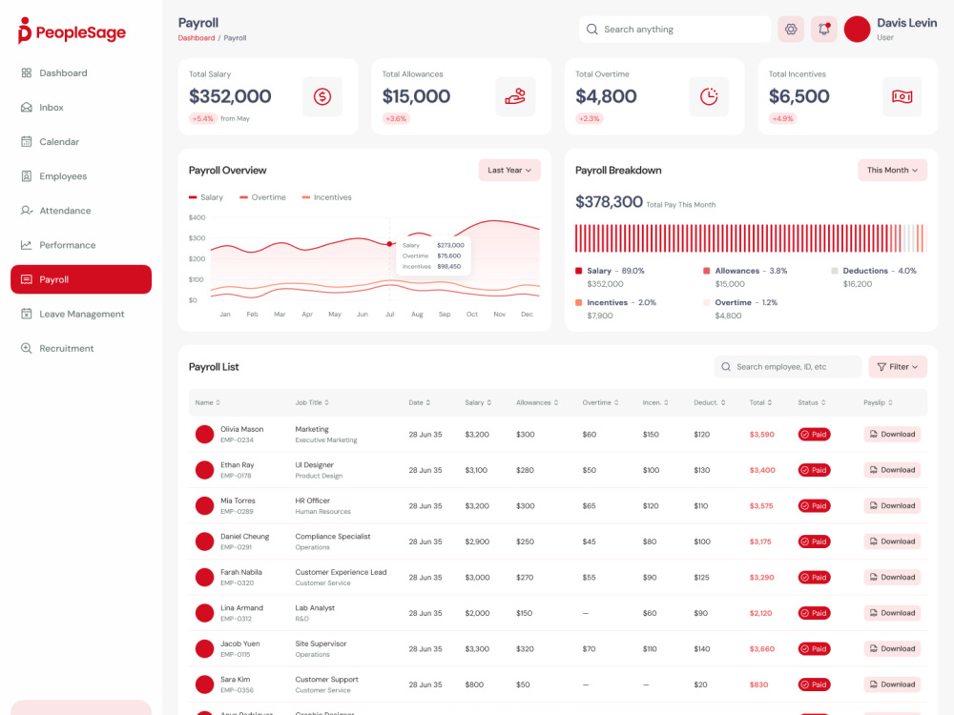Image resolution: width=954 pixels, height=715 pixels.
Task: Click the Paid status badge for Jacob Yuen
Action: [x=814, y=648]
